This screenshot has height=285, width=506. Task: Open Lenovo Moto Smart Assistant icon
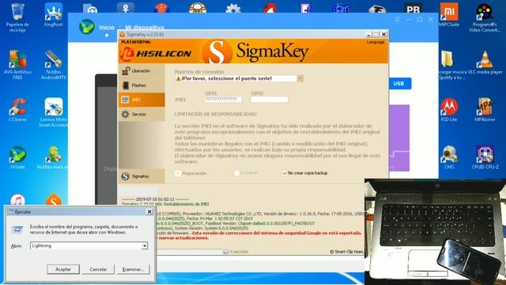(x=54, y=112)
